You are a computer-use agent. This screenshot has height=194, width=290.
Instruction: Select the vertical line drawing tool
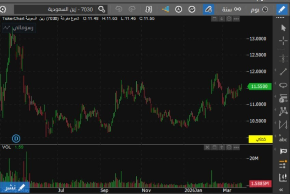[x=283, y=59]
